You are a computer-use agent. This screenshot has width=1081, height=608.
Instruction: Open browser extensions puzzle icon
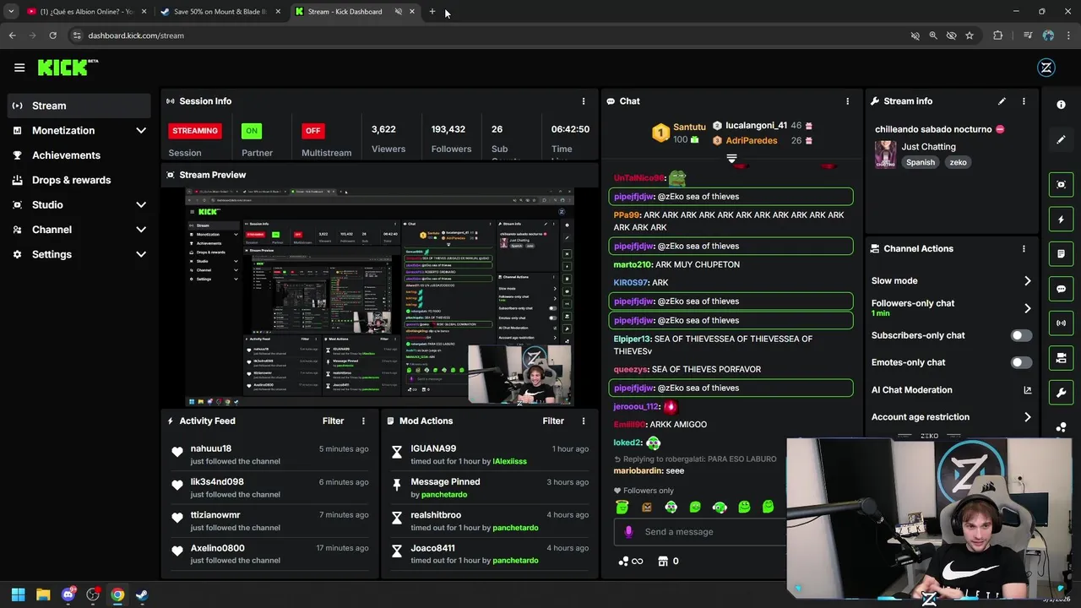[x=998, y=35]
